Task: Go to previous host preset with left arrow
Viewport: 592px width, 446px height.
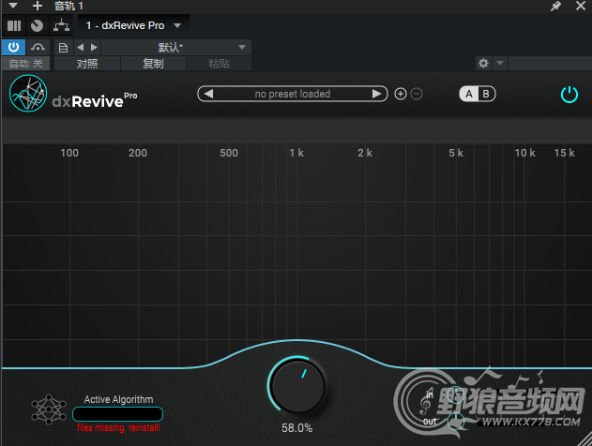Action: point(80,48)
